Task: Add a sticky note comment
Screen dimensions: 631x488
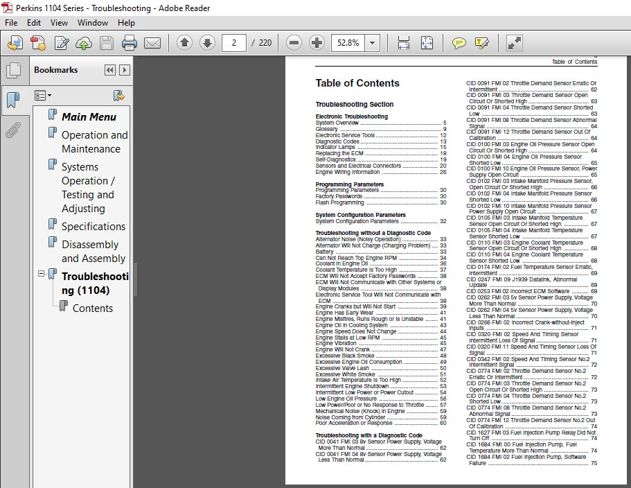Action: pos(459,43)
